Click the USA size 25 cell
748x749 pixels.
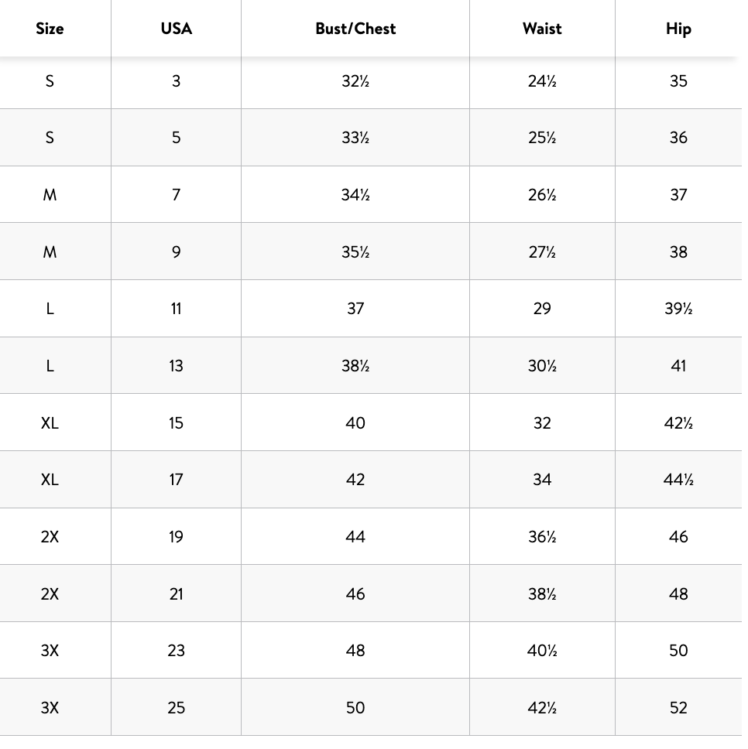pos(176,708)
